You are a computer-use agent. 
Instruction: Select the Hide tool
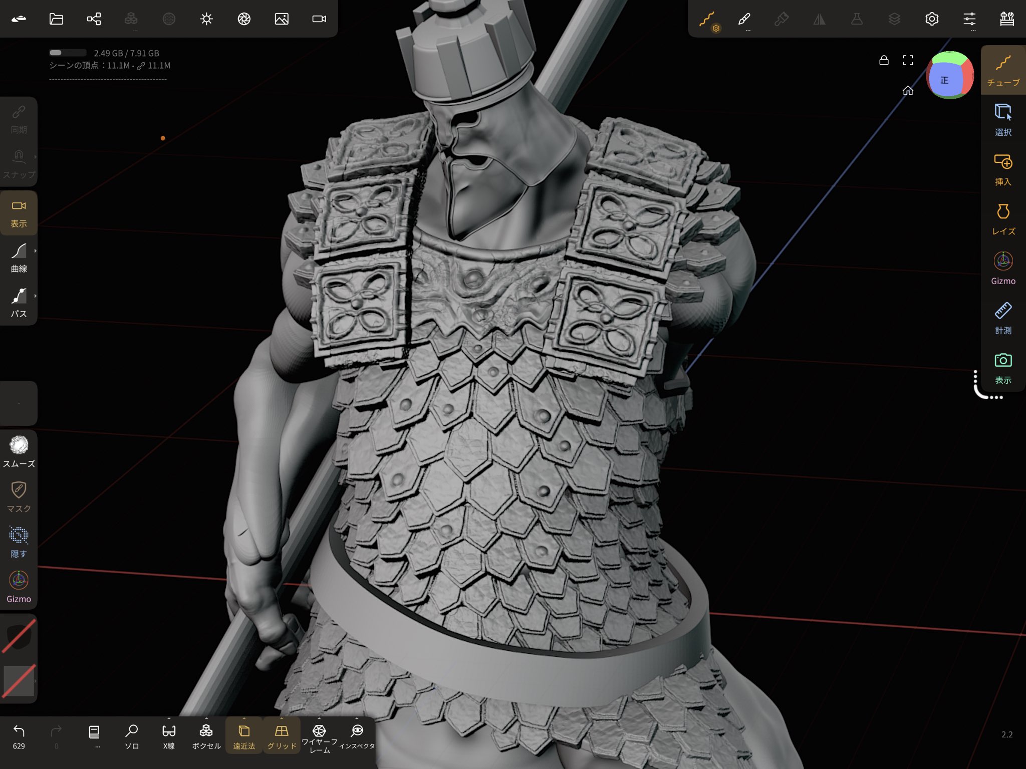(x=19, y=542)
